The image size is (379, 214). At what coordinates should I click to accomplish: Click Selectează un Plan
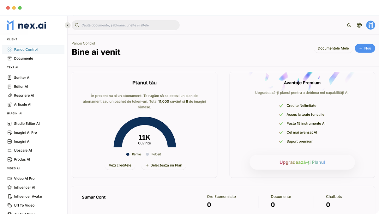[164, 165]
